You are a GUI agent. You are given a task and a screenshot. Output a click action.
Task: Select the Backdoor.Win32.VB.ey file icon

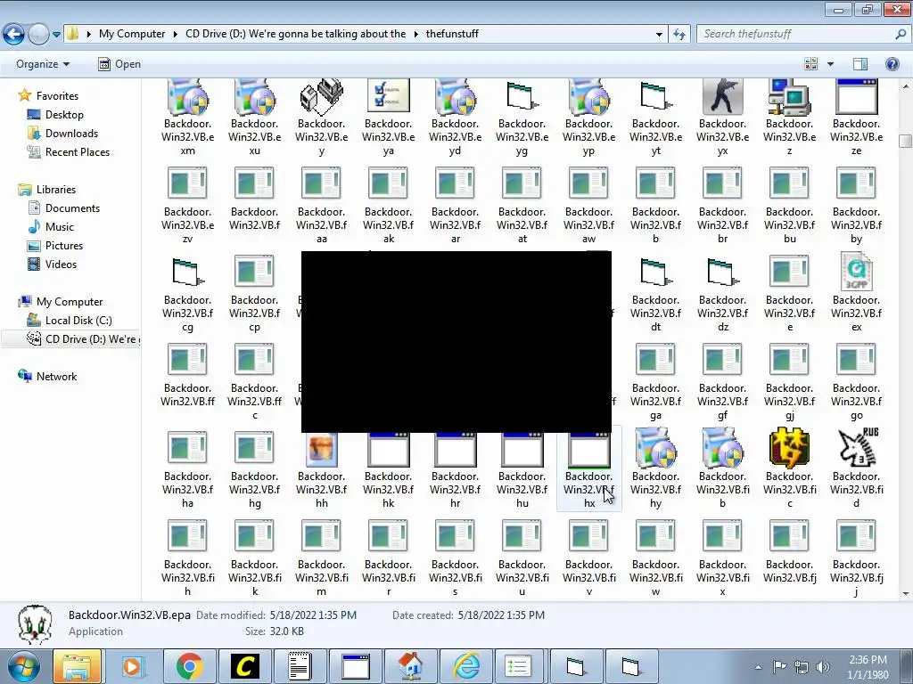321,96
